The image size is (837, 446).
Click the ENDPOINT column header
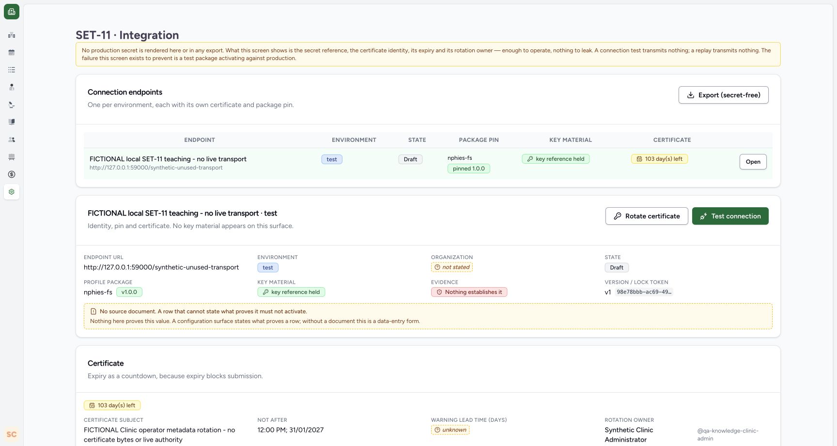coord(200,140)
